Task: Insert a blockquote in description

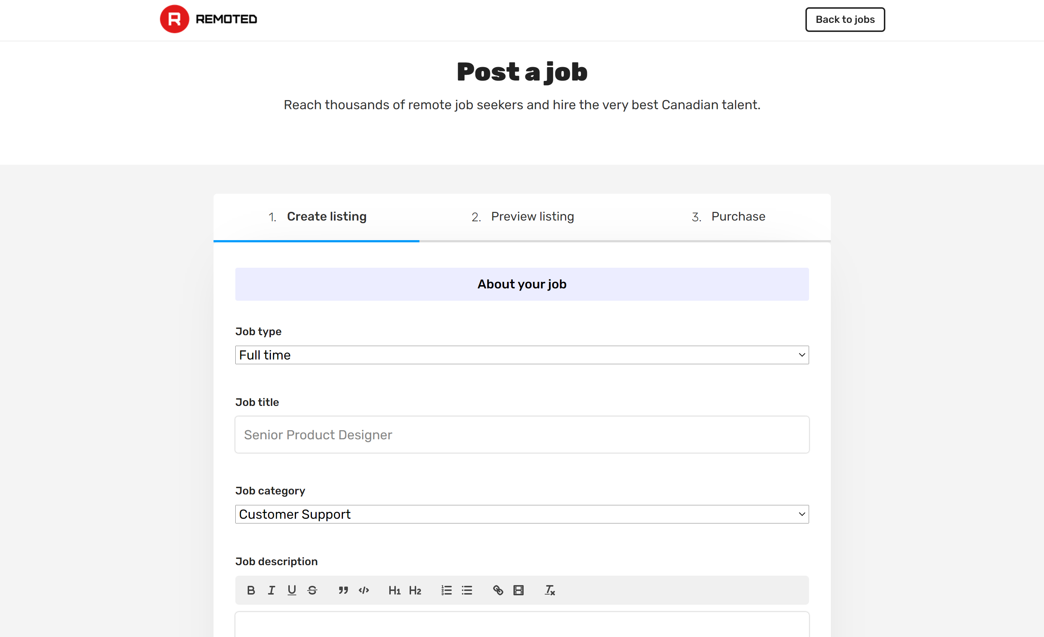Action: tap(343, 590)
